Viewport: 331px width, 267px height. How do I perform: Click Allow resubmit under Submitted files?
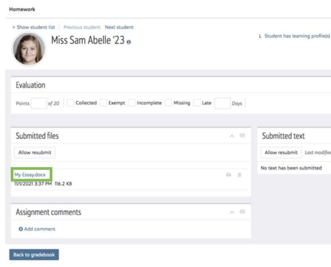click(35, 152)
